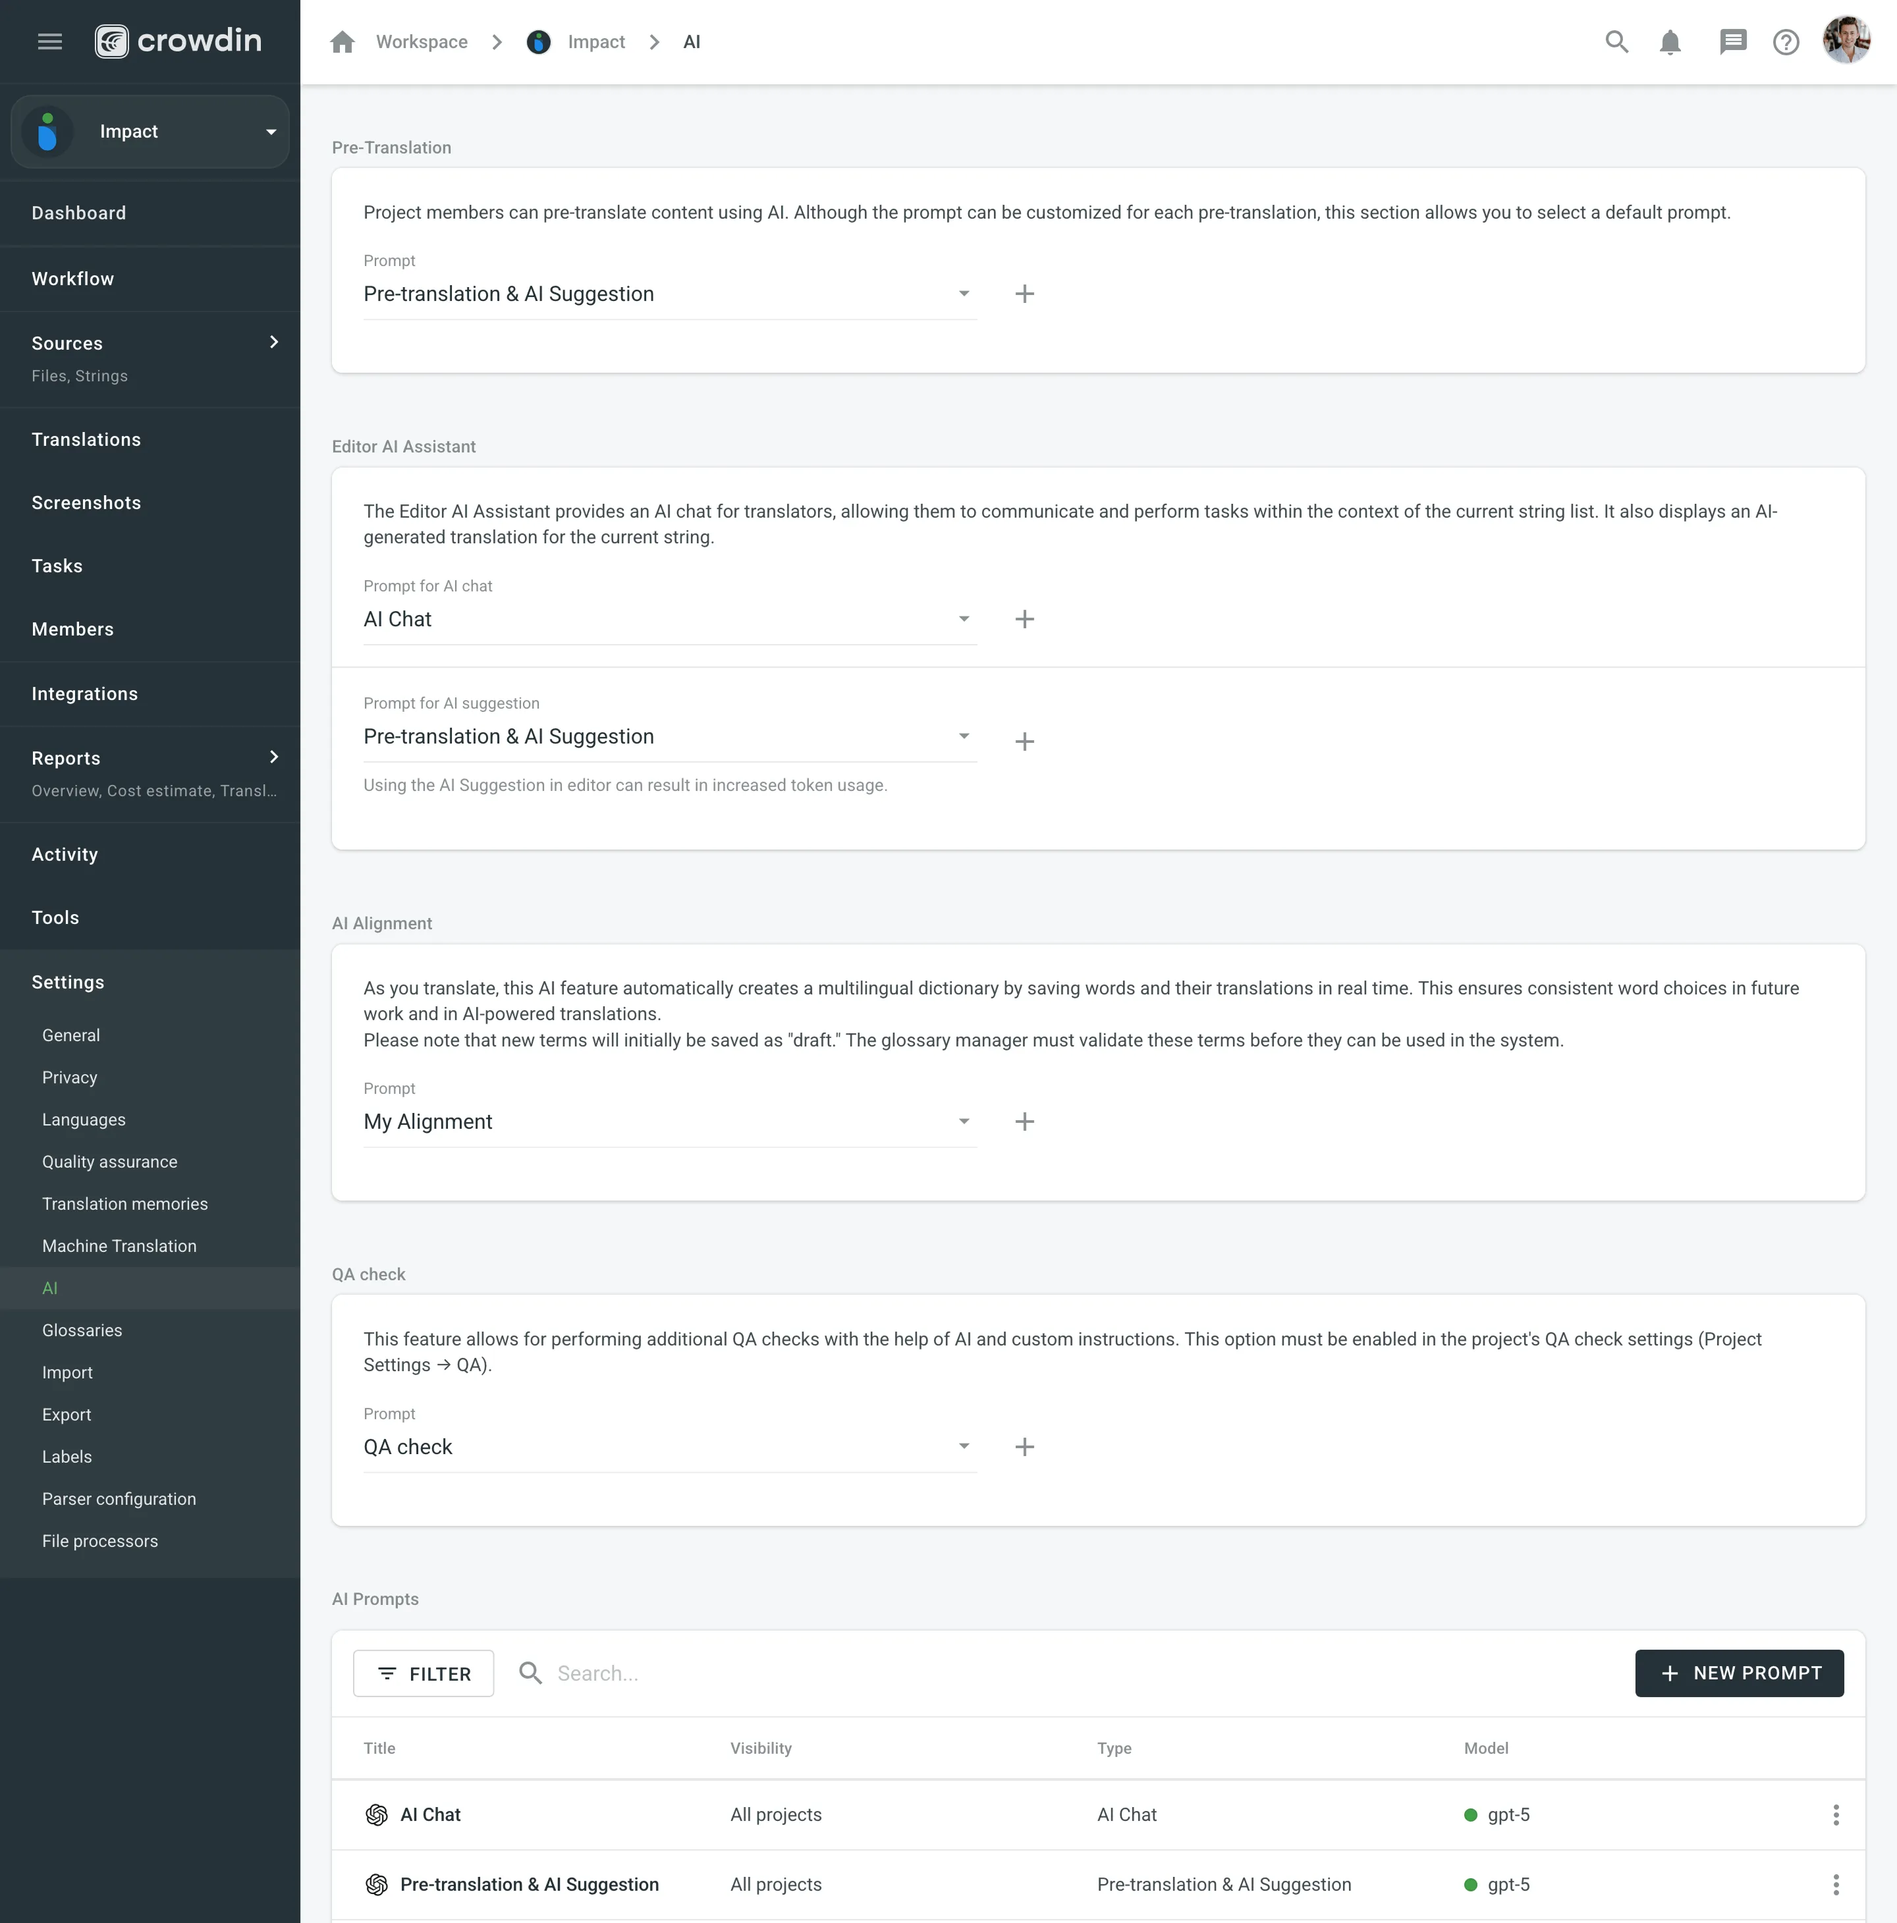Click the NEW PROMPT button
1897x1923 pixels.
(x=1739, y=1673)
